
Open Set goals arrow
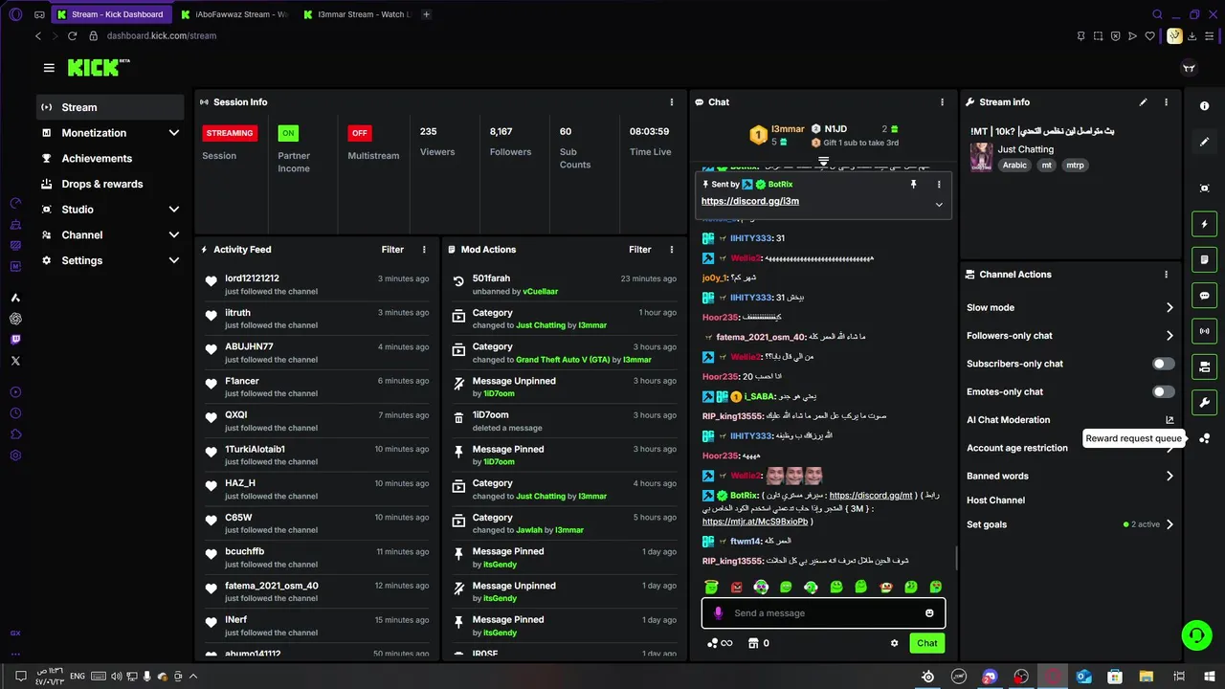pyautogui.click(x=1169, y=524)
